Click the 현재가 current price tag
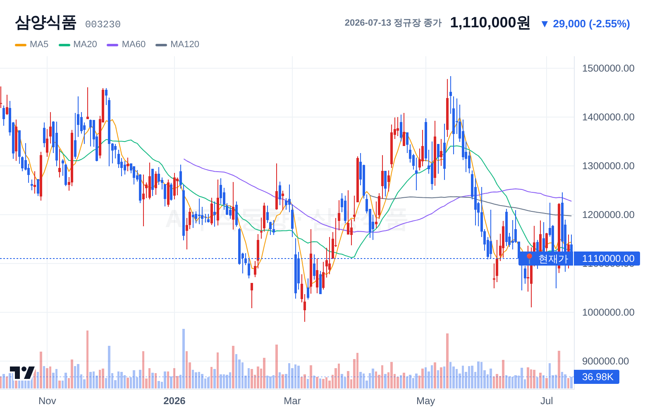The width and height of the screenshot is (645, 412). (x=546, y=259)
